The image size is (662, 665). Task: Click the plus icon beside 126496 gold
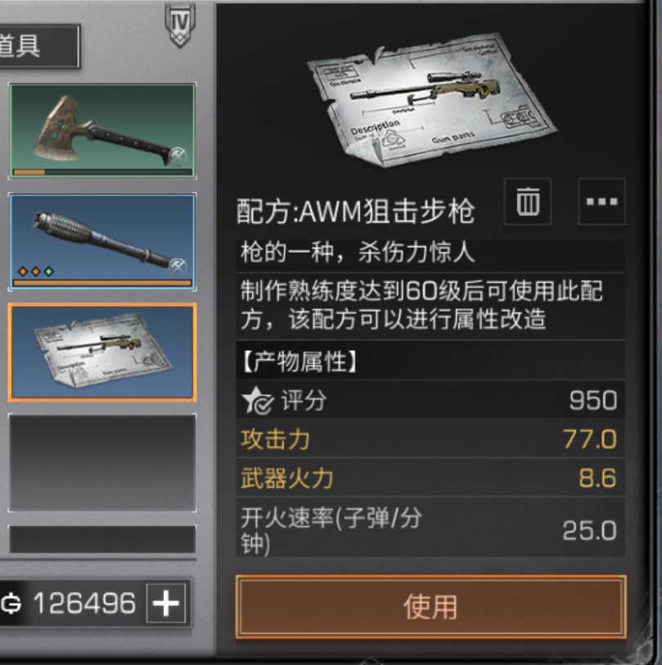pos(165,603)
